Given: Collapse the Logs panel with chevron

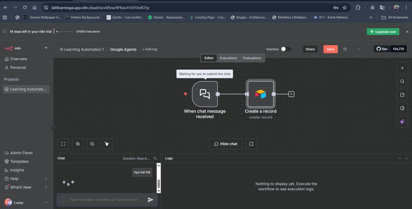Looking at the screenshot, I should click(407, 158).
